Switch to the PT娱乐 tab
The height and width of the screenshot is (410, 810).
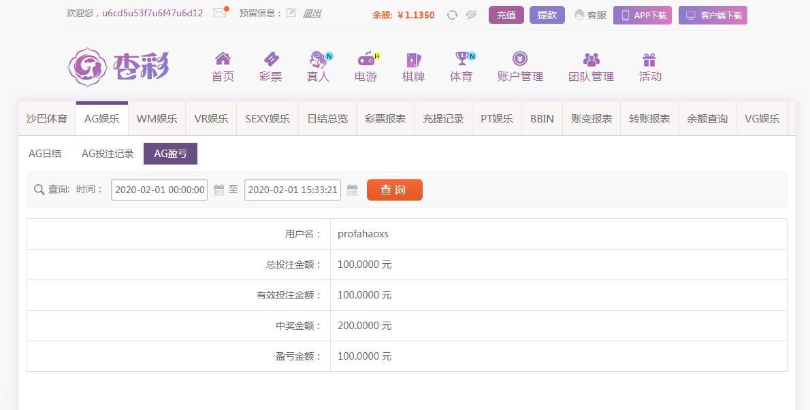497,118
